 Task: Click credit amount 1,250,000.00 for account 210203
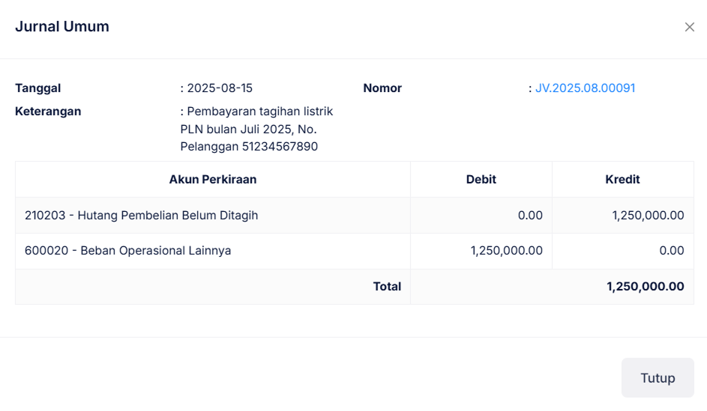point(648,216)
